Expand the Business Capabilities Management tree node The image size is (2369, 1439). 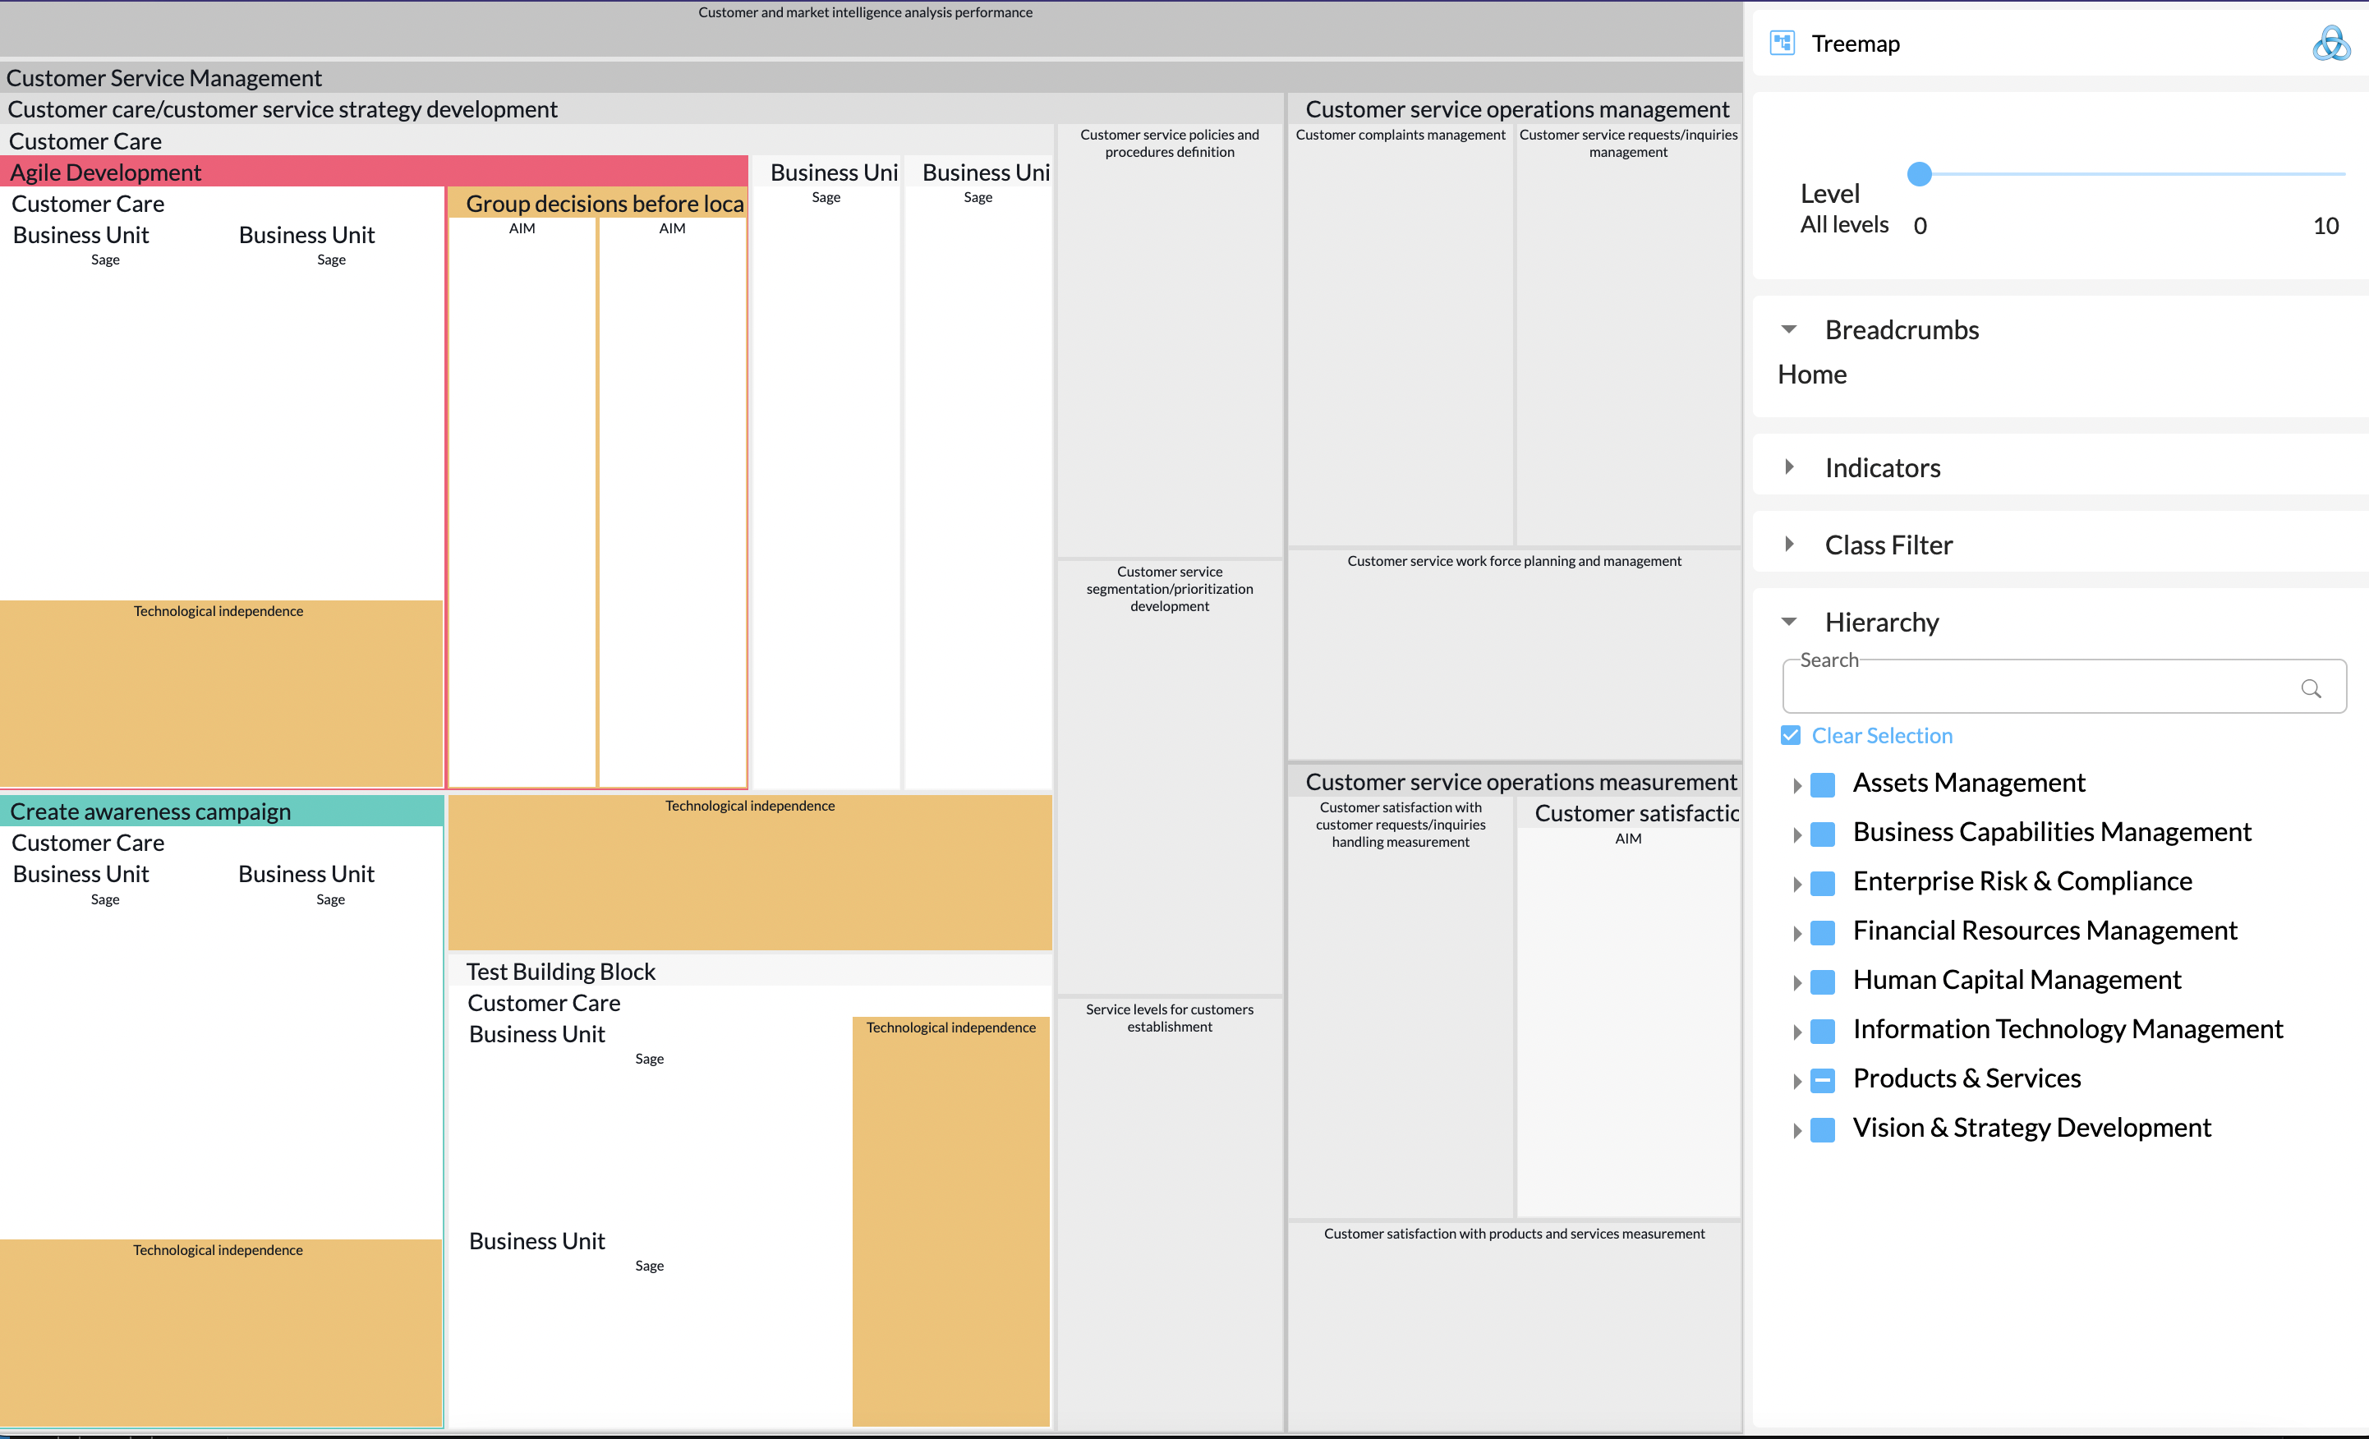click(x=1796, y=834)
